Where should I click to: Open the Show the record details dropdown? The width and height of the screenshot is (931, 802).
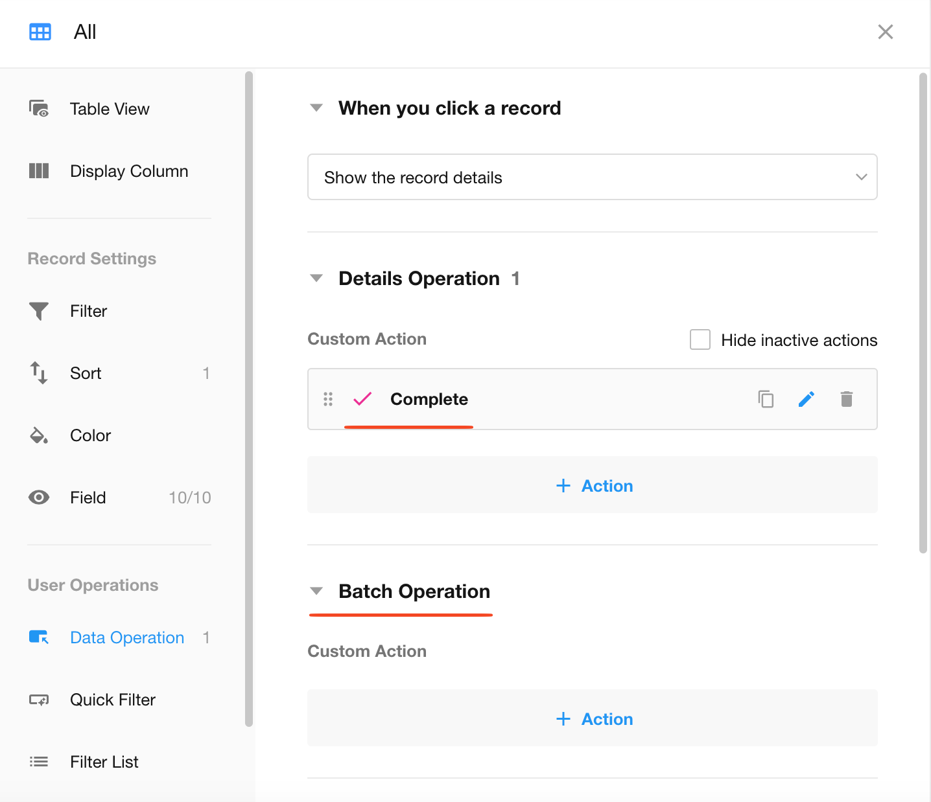[592, 177]
